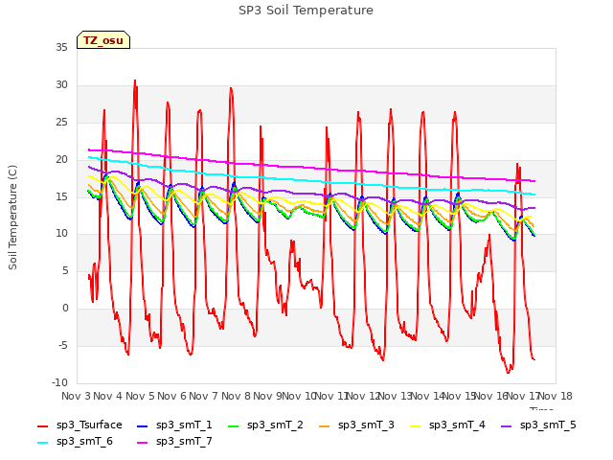Image resolution: width=613 pixels, height=460 pixels.
Task: Click the cyan sp3_smT_6 legend swatch
Action: [x=42, y=443]
